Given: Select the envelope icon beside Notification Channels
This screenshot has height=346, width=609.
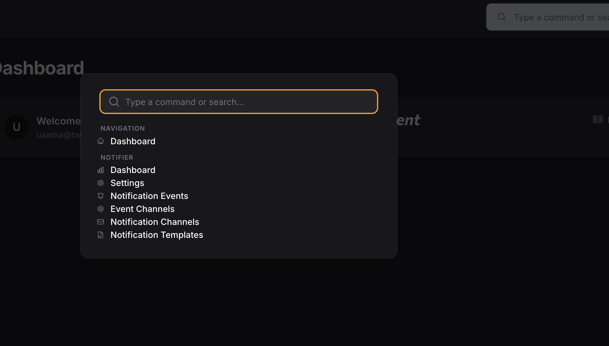Looking at the screenshot, I should pyautogui.click(x=101, y=222).
